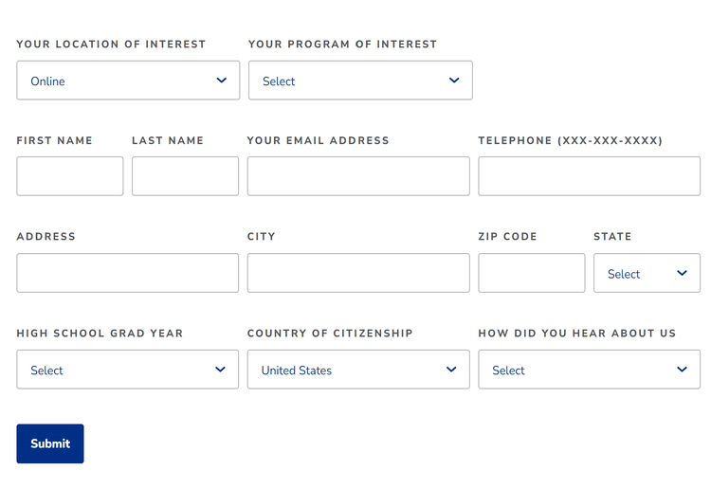711x488 pixels.
Task: Click the chevron arrow in the State box
Action: pos(682,273)
